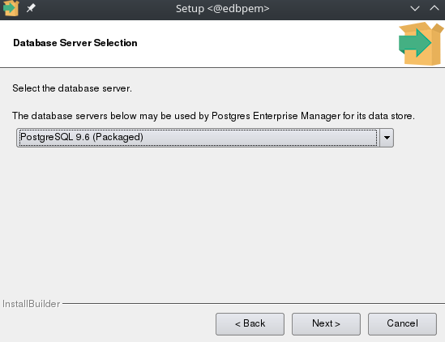Click the white header banner background
The image size is (445, 342).
255,44
